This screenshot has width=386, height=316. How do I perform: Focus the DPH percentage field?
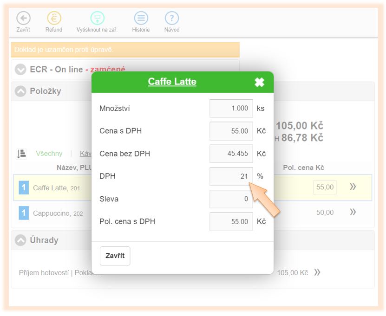[x=231, y=176]
